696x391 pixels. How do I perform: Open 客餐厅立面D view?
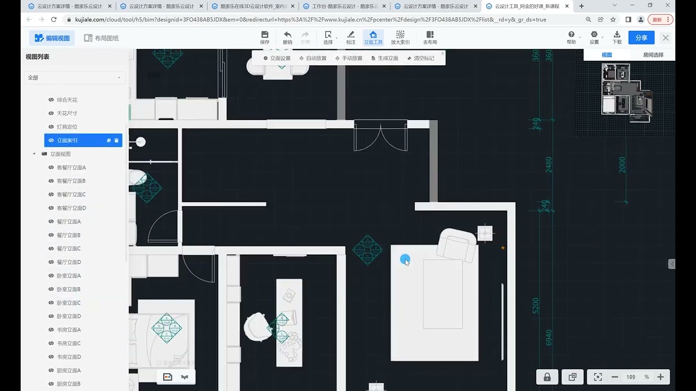(x=71, y=208)
